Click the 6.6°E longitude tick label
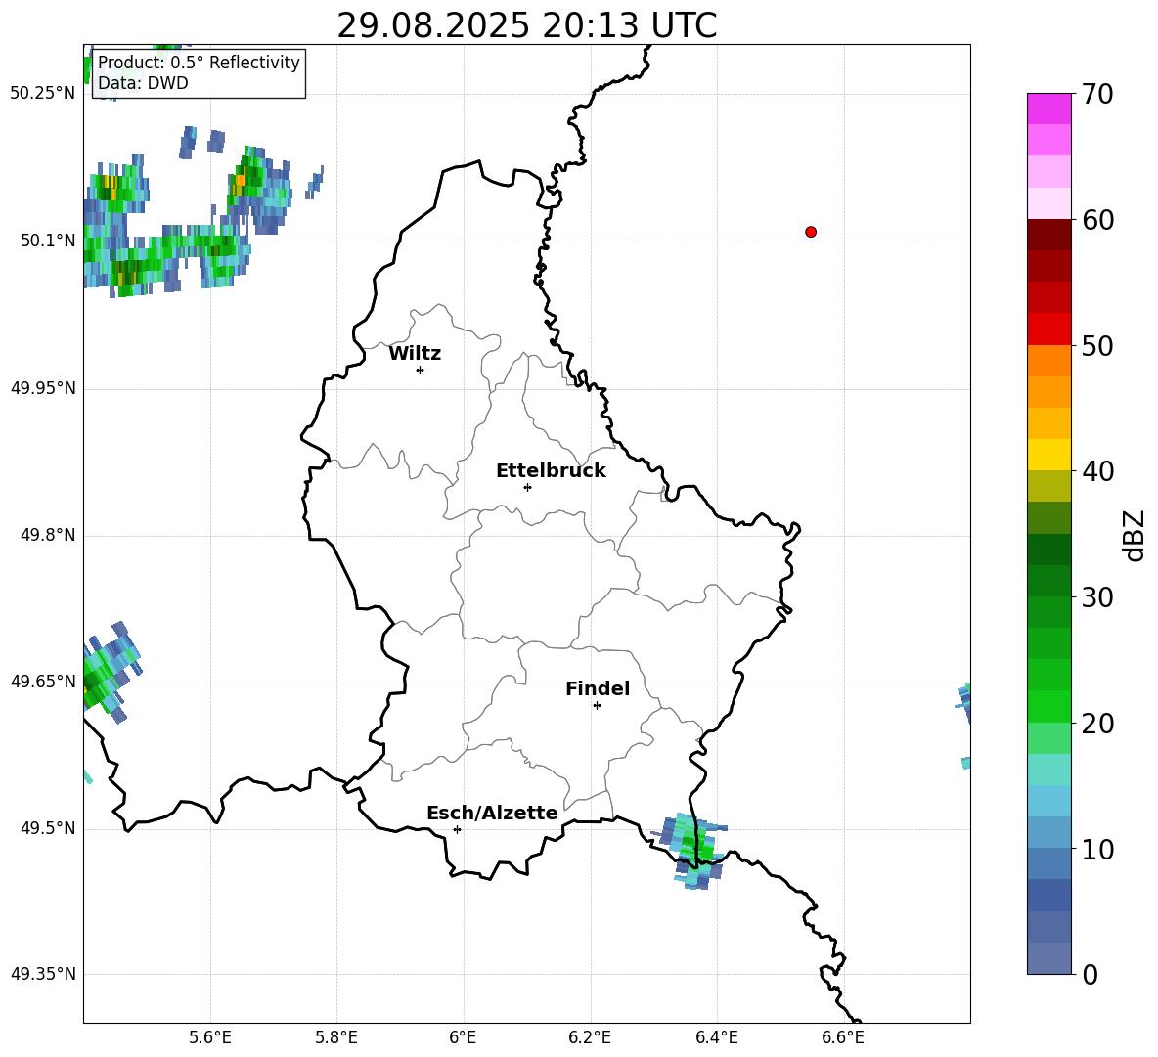Viewport: 1158px width, 1057px height. tap(843, 1037)
